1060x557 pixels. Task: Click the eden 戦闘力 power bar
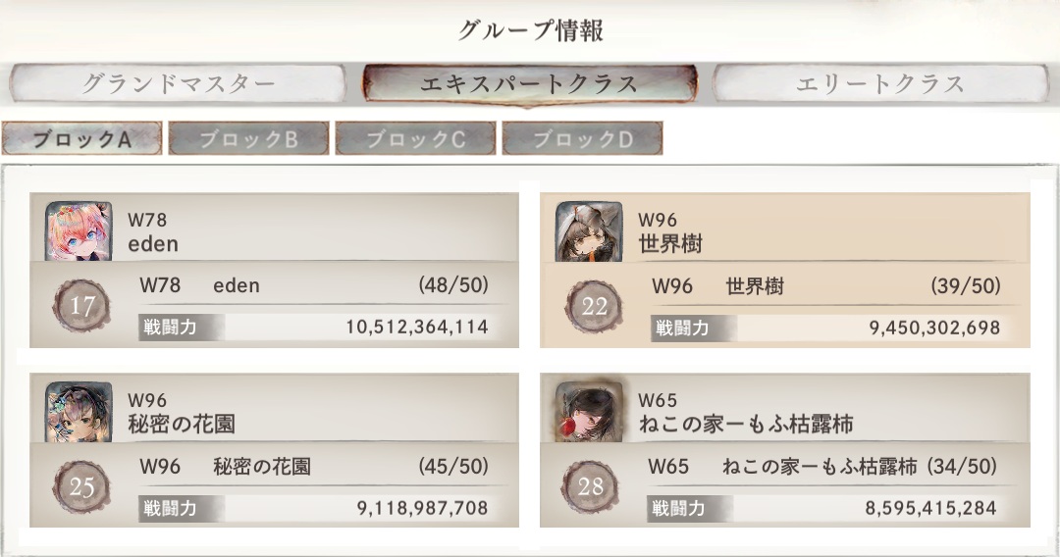point(314,328)
